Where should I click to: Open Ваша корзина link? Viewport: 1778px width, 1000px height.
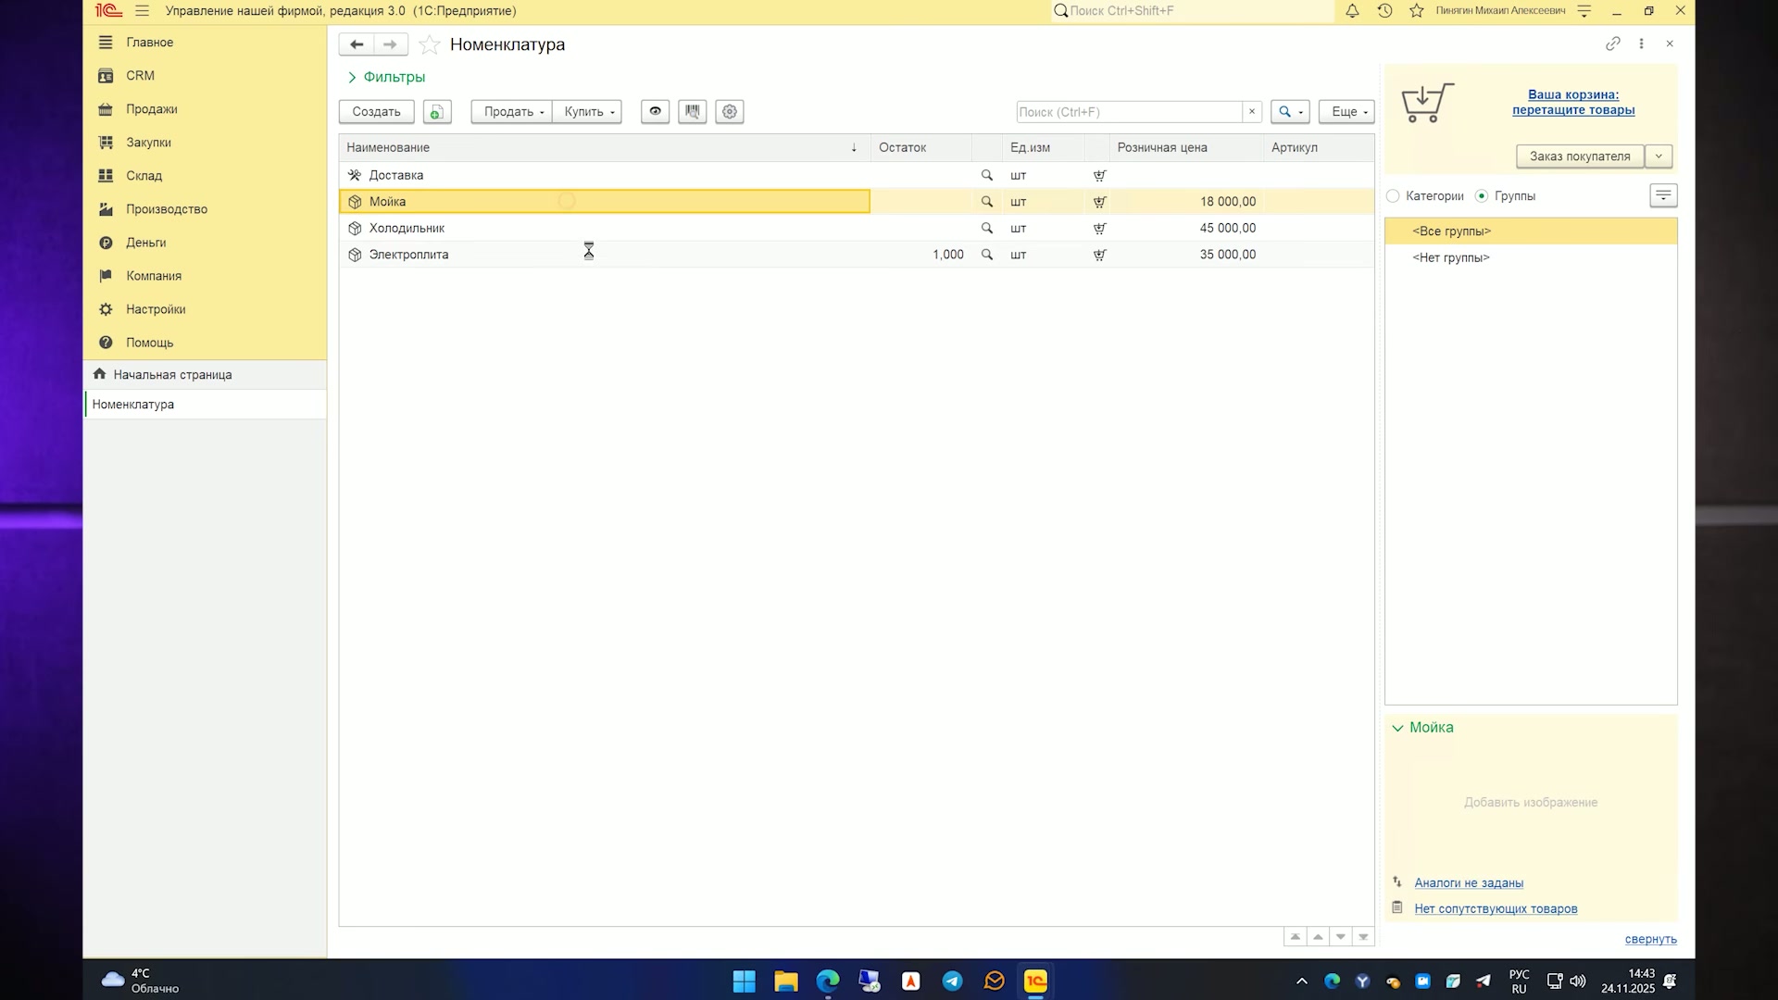click(x=1573, y=102)
